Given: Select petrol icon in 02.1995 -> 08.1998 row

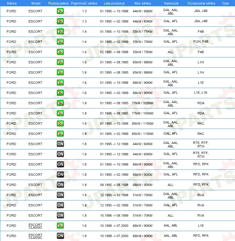Looking at the screenshot, I should click(60, 52).
